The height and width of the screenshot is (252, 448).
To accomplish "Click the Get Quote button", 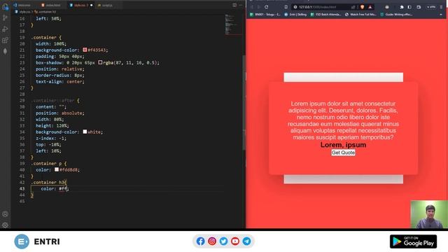I will 343,153.
